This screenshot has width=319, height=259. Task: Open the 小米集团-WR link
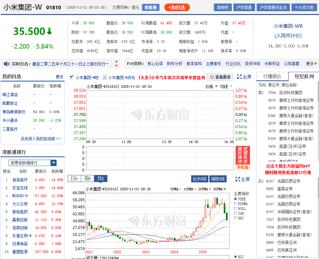point(288,26)
